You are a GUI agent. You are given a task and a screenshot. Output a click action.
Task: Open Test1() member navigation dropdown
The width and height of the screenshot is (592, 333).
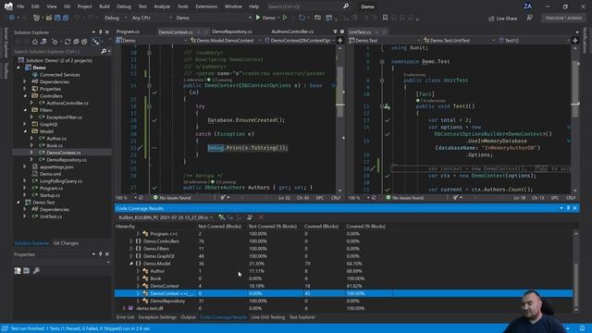pos(535,40)
